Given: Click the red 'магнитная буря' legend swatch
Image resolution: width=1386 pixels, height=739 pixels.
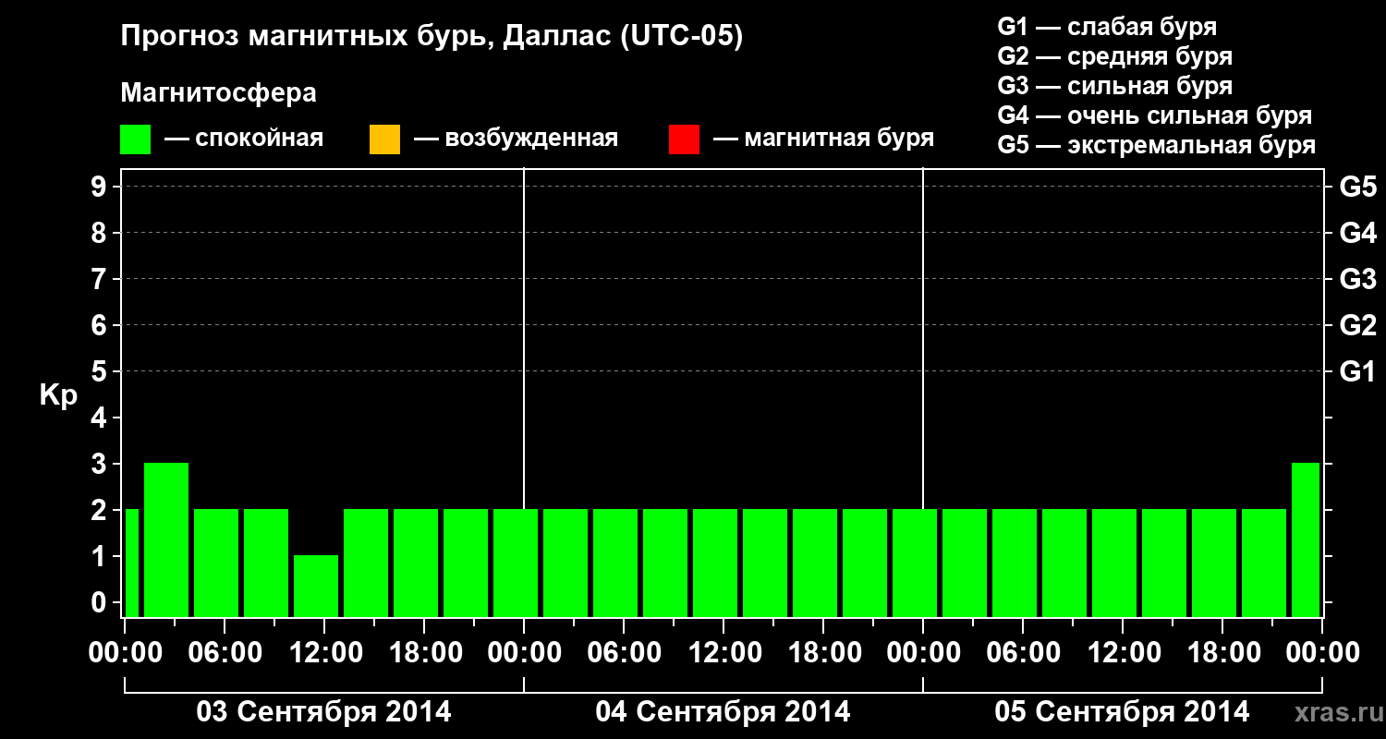Looking at the screenshot, I should [x=684, y=139].
